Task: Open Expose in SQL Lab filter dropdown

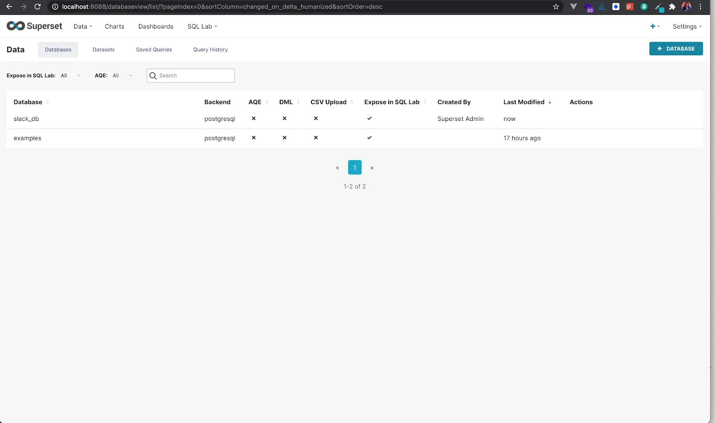Action: pos(71,75)
